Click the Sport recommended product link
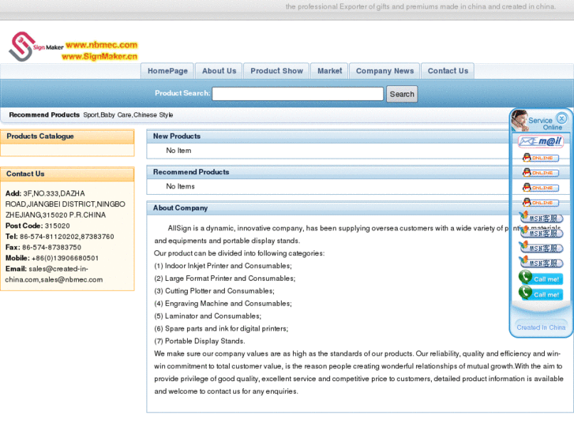 [91, 115]
